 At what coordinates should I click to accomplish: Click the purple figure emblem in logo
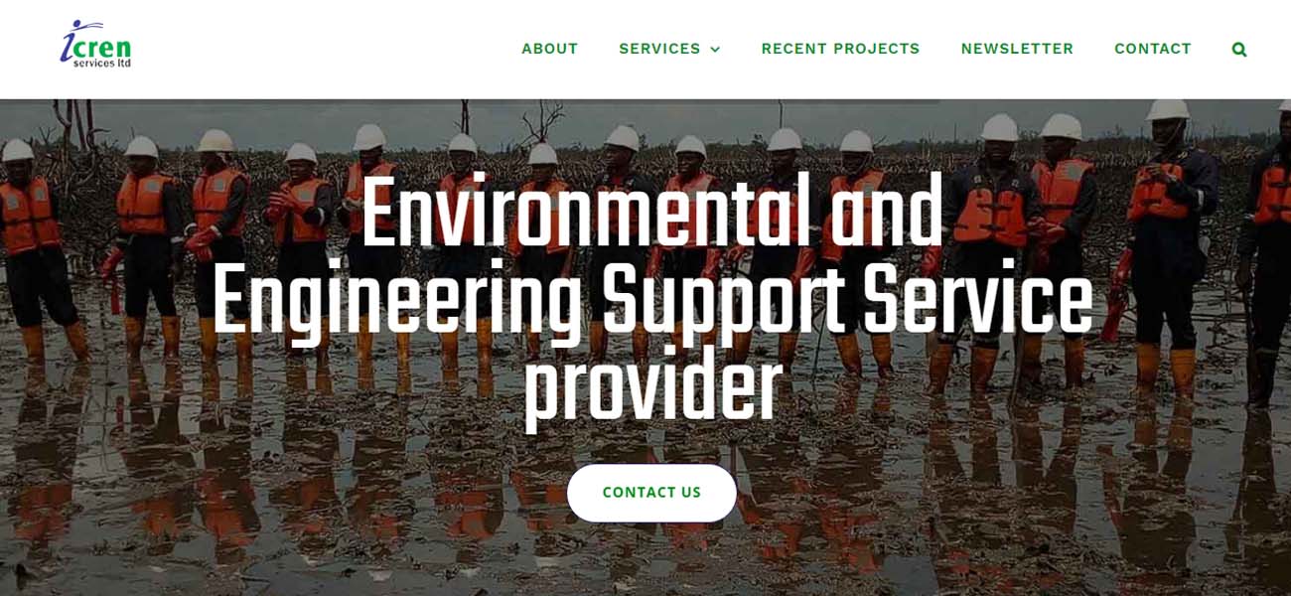click(x=79, y=40)
